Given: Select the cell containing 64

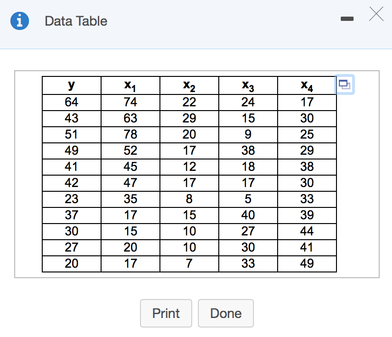Looking at the screenshot, I should [x=72, y=102].
